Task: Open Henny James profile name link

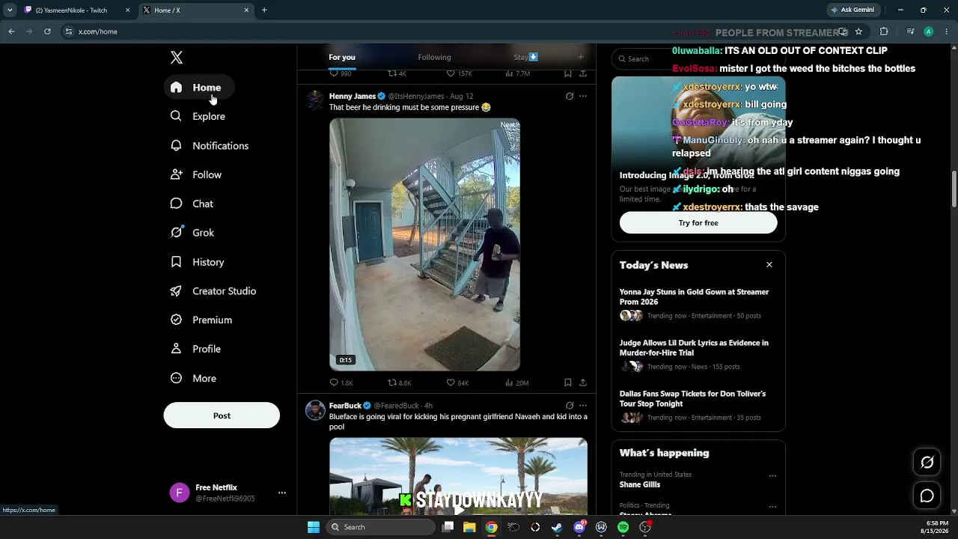Action: 353,96
